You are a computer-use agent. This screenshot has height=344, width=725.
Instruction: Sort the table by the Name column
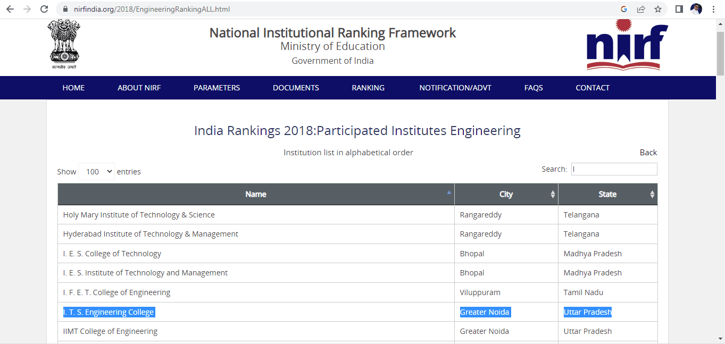256,194
